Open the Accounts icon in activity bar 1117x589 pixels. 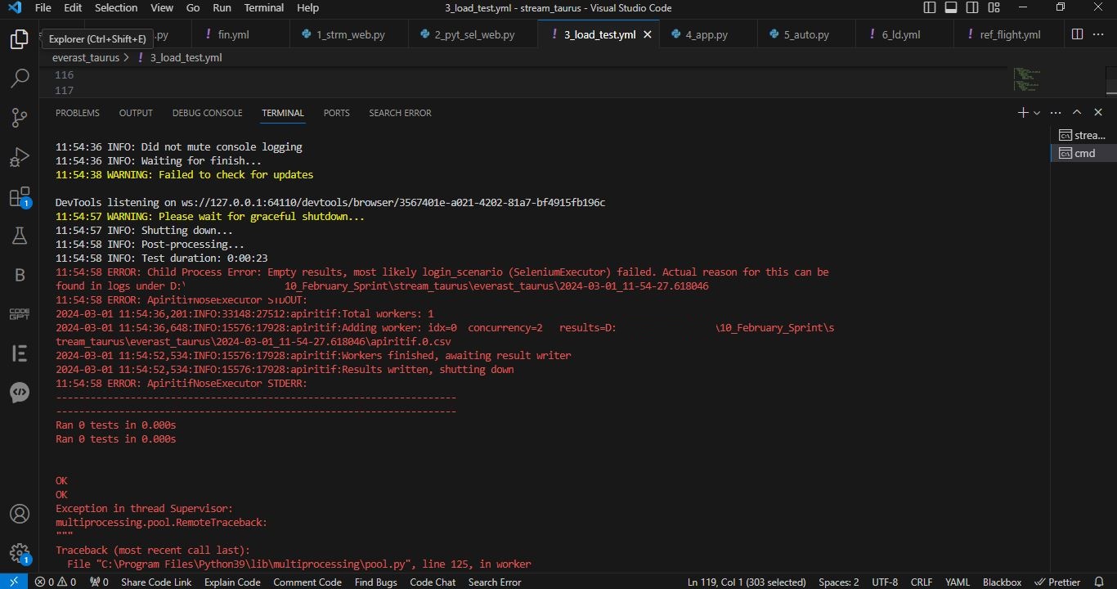[x=19, y=515]
